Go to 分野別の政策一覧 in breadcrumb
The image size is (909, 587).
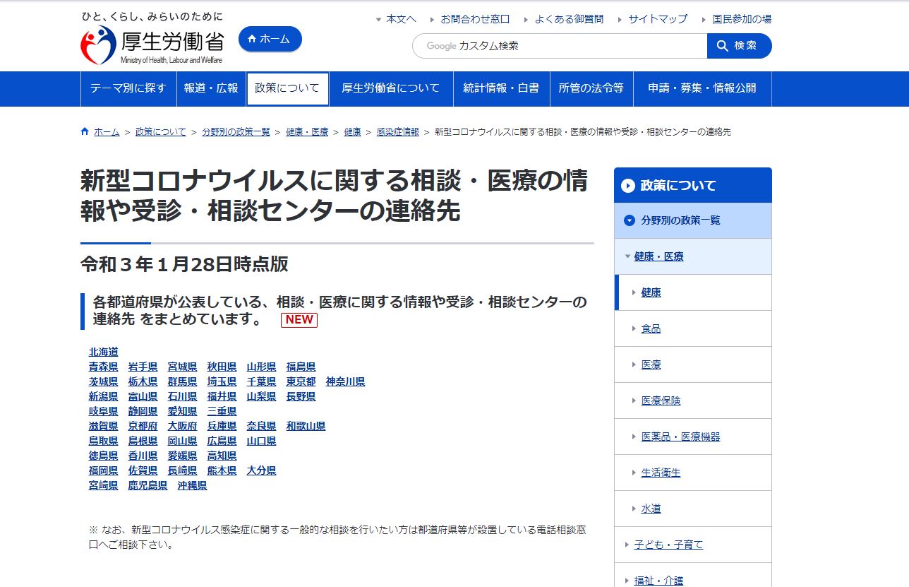pos(236,132)
